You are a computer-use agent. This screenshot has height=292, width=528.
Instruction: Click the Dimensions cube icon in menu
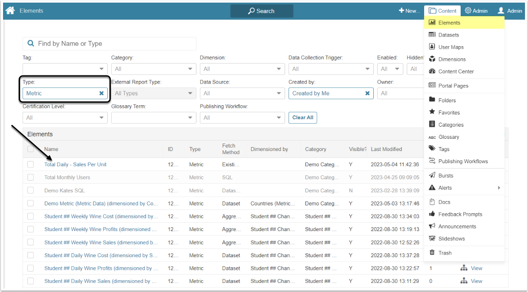pyautogui.click(x=432, y=59)
